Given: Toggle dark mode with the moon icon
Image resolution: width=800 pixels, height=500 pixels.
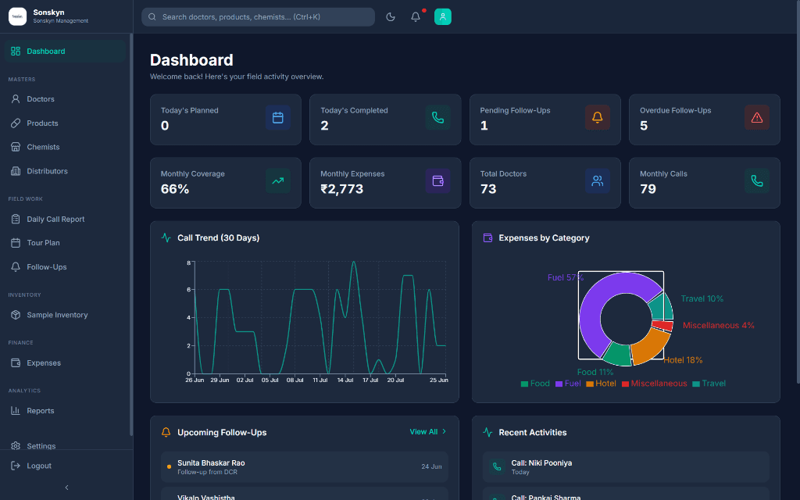Looking at the screenshot, I should point(391,17).
